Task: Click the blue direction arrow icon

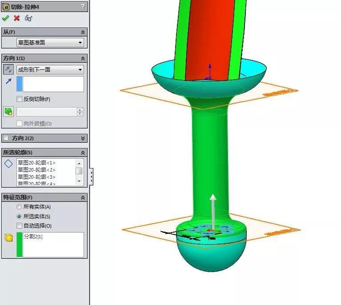Action: (x=9, y=81)
